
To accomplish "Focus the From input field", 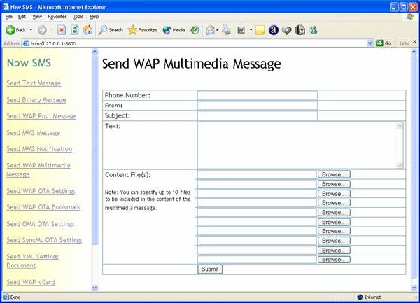I will 258,106.
